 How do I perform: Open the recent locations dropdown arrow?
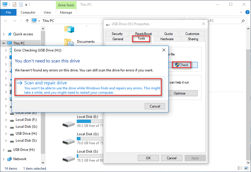click(21, 21)
